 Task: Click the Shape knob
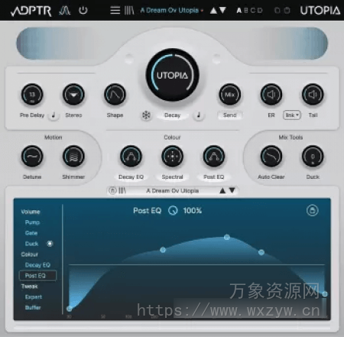pos(115,95)
